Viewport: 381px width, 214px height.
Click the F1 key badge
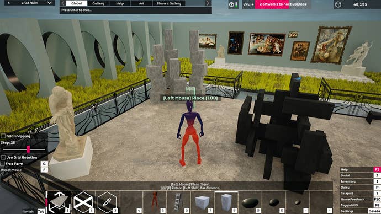click(377, 169)
